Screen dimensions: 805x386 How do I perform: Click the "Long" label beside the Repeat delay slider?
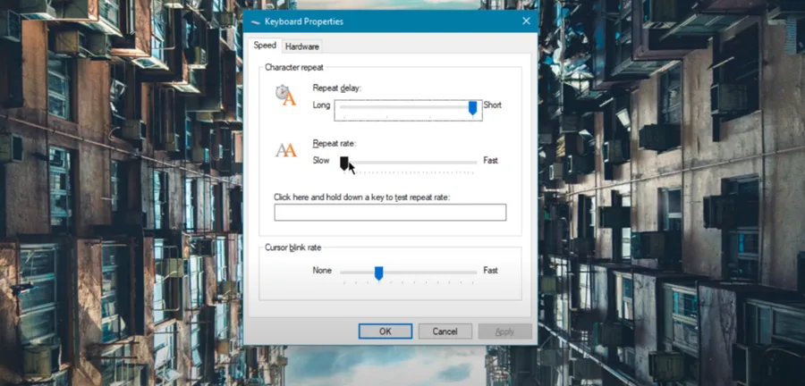click(x=321, y=105)
